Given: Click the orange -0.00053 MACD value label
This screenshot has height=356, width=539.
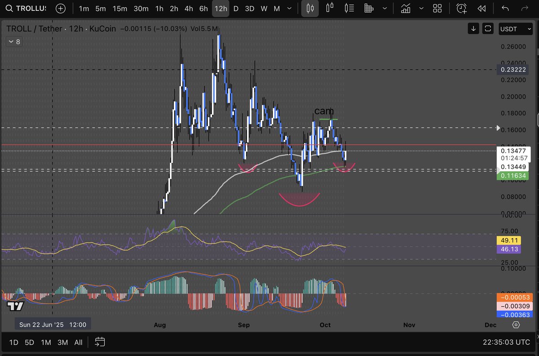Looking at the screenshot, I should (x=515, y=298).
